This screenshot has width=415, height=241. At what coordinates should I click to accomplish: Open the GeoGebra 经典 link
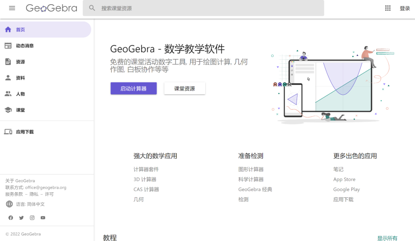click(255, 190)
